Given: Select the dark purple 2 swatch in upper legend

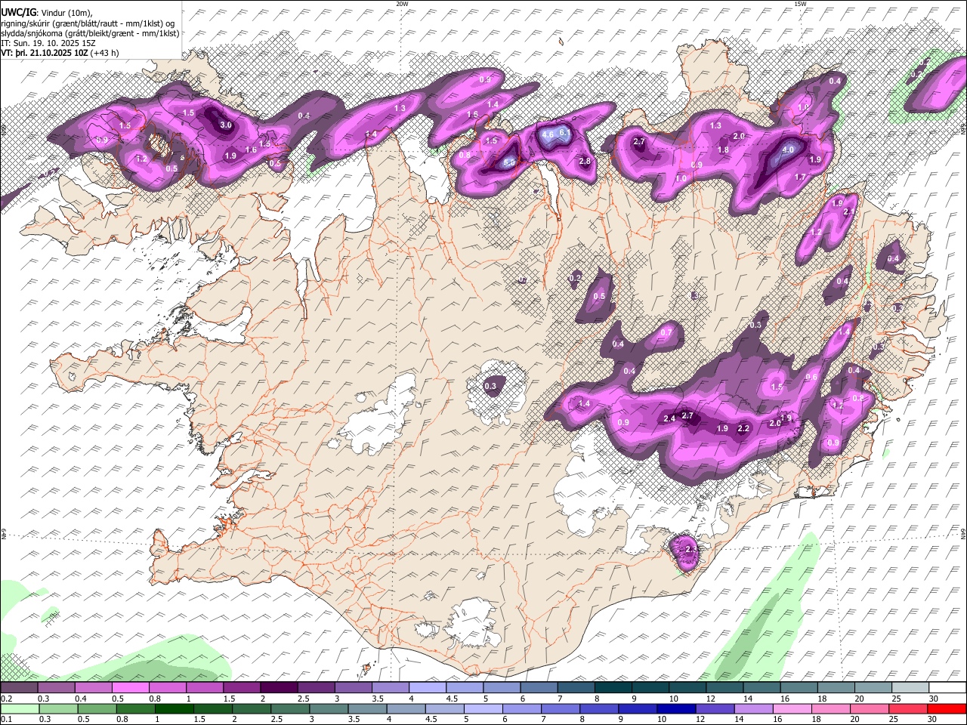Looking at the screenshot, I should pyautogui.click(x=279, y=688).
